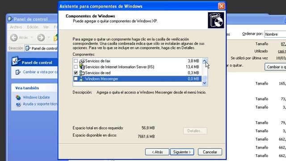The width and height of the screenshot is (286, 161).
Task: Click the Vea también sidebar heading
Action: tap(27, 88)
